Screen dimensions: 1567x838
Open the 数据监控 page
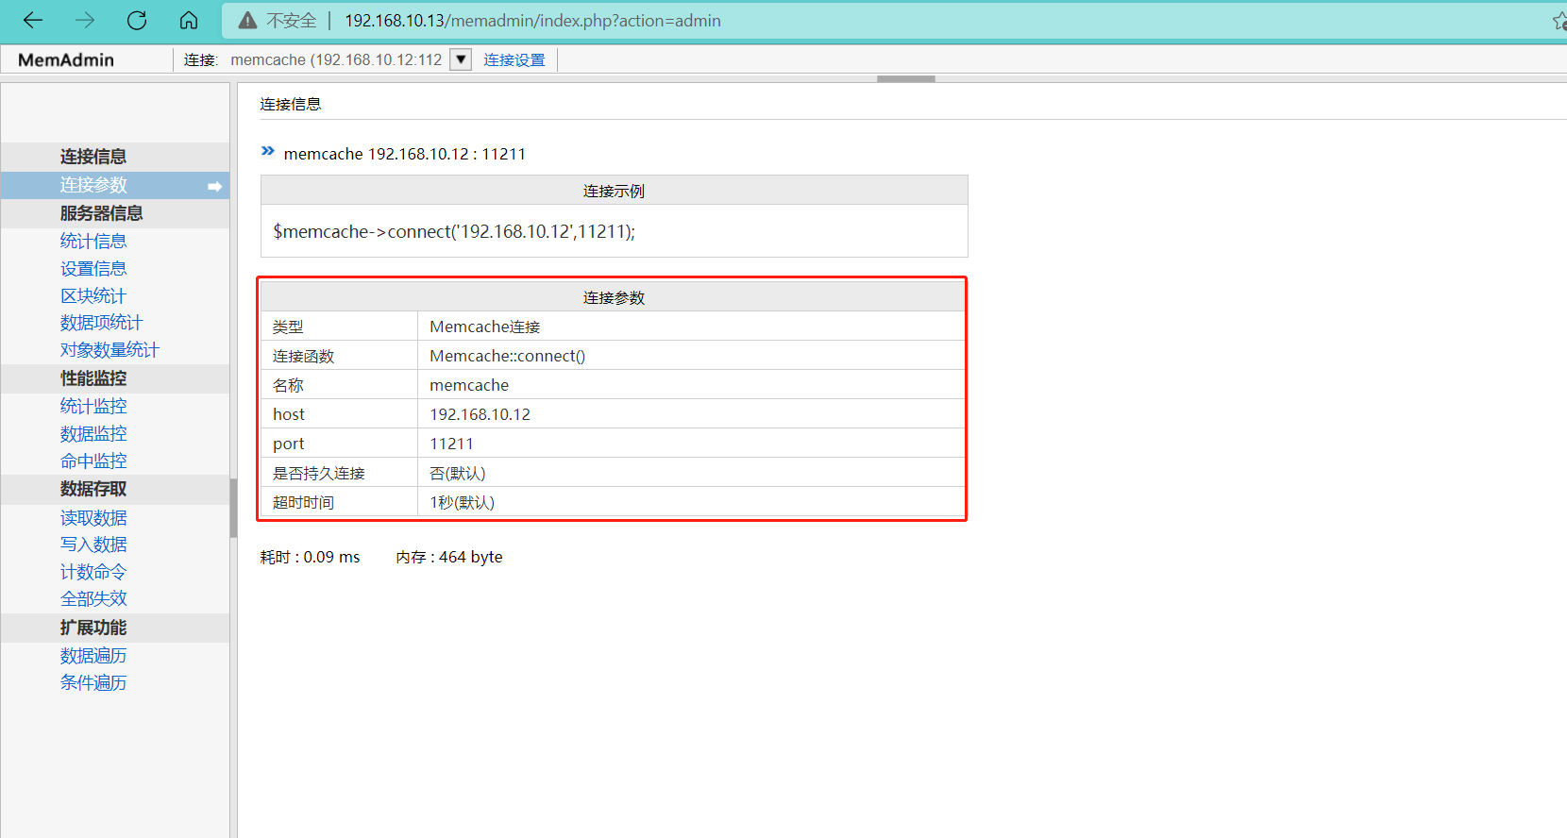click(93, 434)
